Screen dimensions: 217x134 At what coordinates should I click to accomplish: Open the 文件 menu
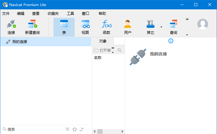(6, 14)
